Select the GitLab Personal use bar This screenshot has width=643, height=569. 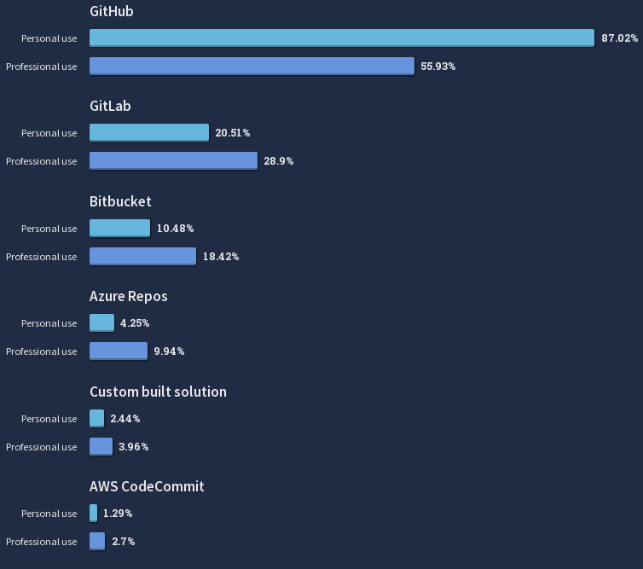[149, 133]
